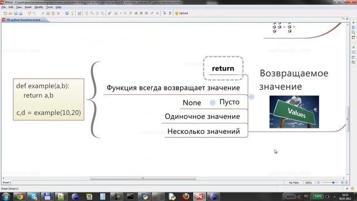Click the zoom in plus button

[x=342, y=183]
